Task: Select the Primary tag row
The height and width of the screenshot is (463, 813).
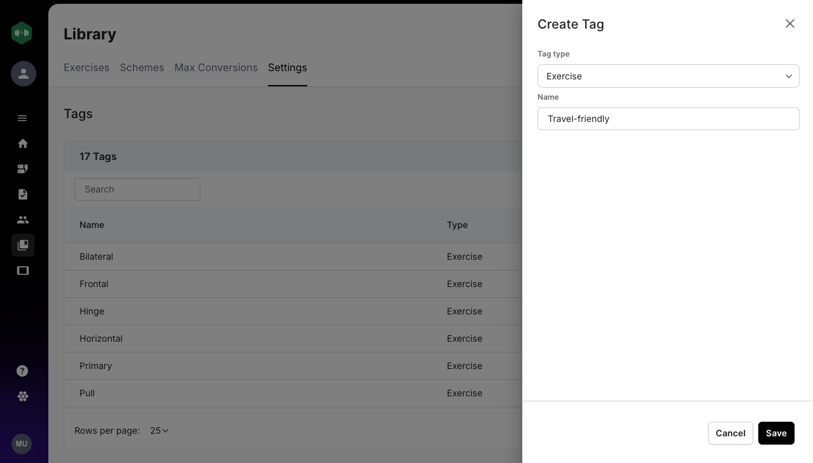Action: (x=293, y=366)
